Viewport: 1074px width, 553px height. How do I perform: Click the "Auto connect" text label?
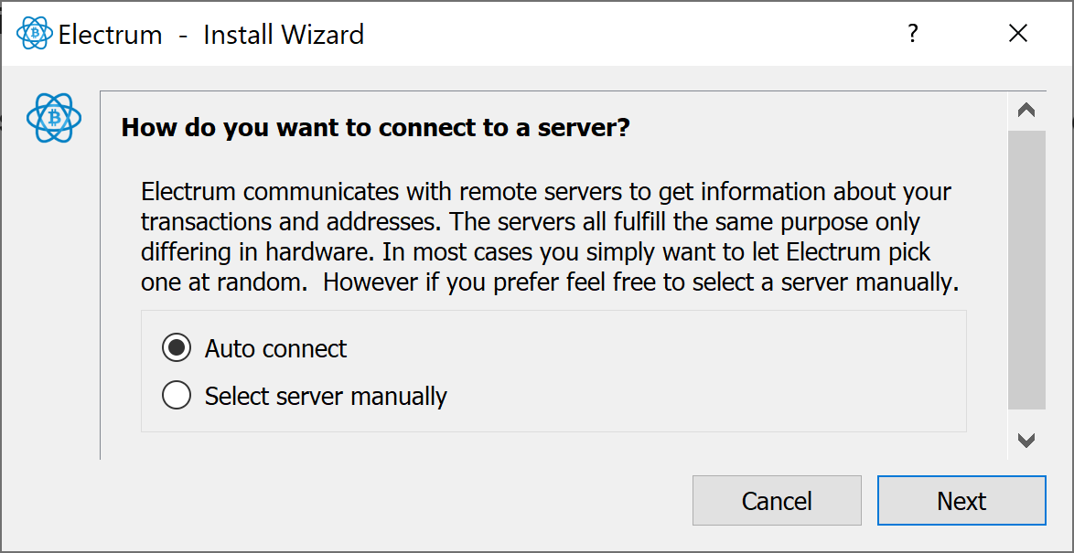click(275, 348)
